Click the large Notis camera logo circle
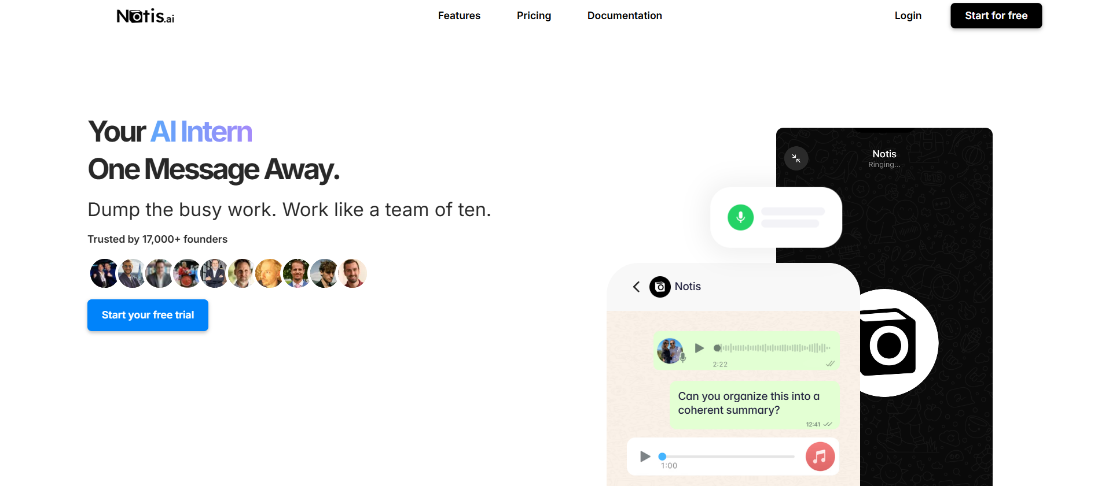1098x486 pixels. [888, 343]
